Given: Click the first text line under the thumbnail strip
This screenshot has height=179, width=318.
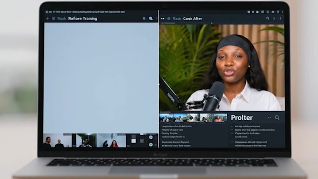Looking at the screenshot, I should click(177, 126).
